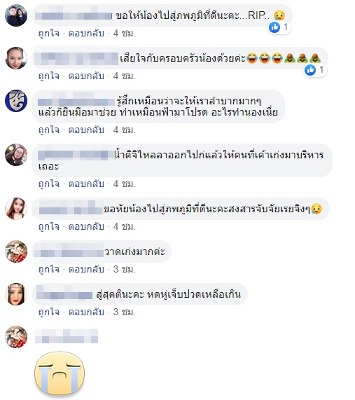
Task: Click the like reaction badge on the RIP comment
Action: click(279, 27)
